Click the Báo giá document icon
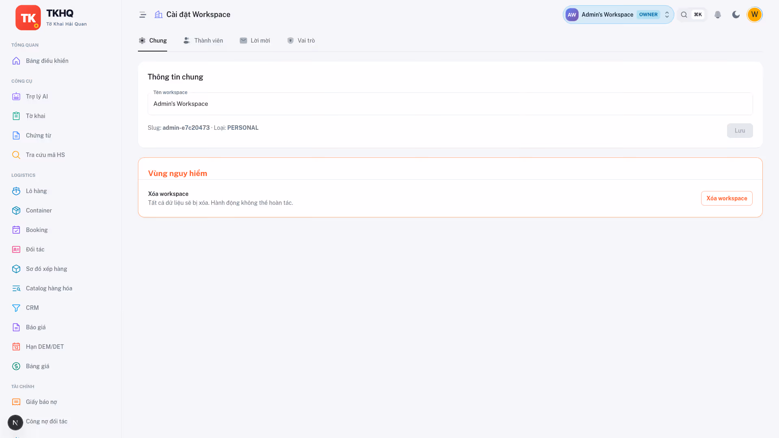 coord(16,327)
